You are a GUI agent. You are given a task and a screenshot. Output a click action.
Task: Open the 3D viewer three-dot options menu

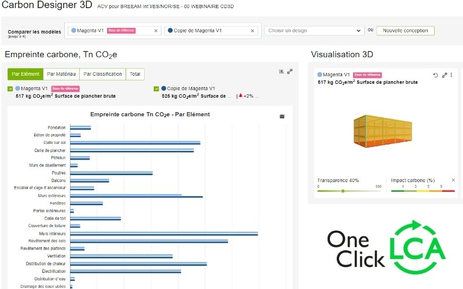[451, 75]
